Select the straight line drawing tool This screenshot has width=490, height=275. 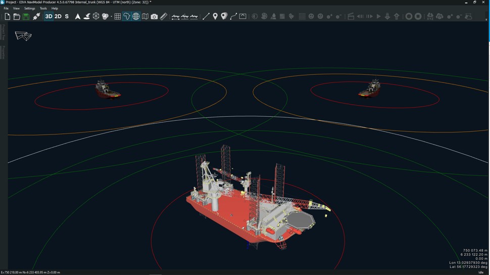click(206, 17)
